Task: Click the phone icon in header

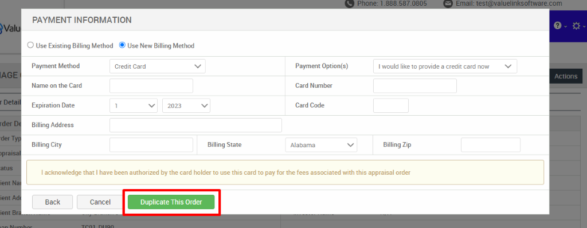Action: click(x=349, y=3)
